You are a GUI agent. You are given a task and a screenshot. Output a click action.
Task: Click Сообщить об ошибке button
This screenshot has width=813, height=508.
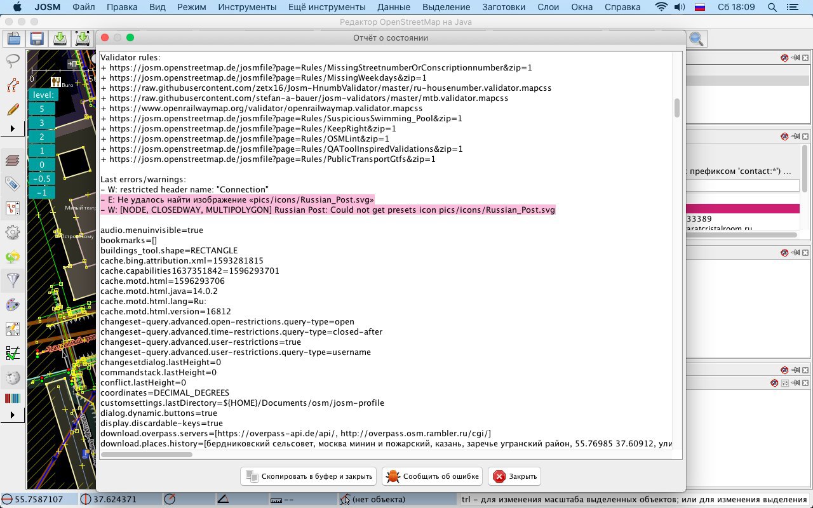pos(432,476)
